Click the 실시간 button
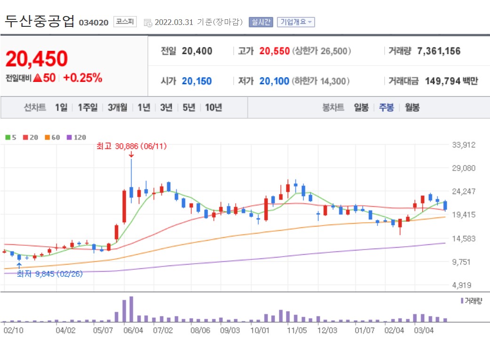 coord(261,22)
